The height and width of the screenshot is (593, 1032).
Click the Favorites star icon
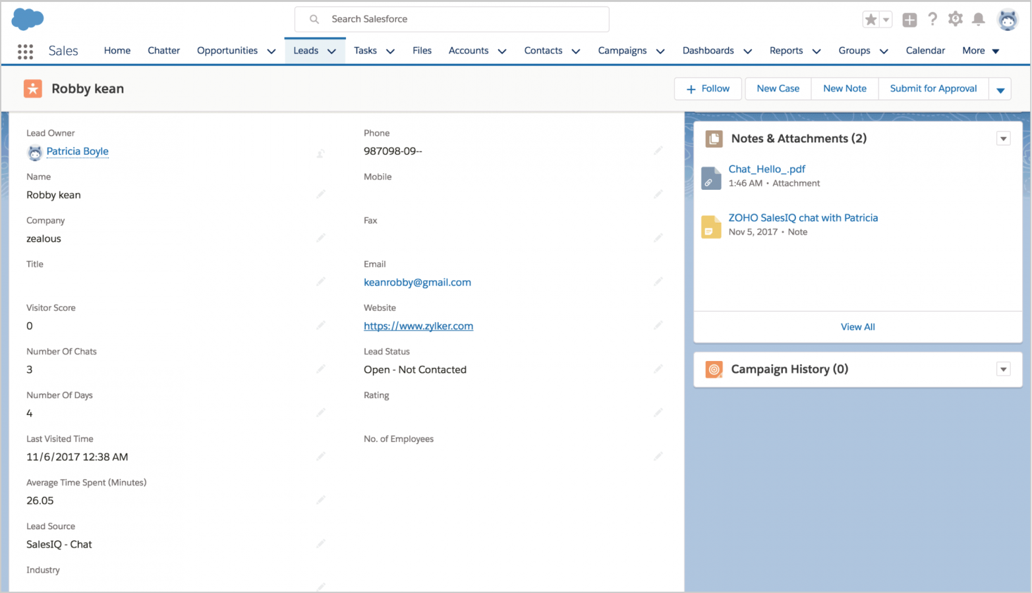871,20
